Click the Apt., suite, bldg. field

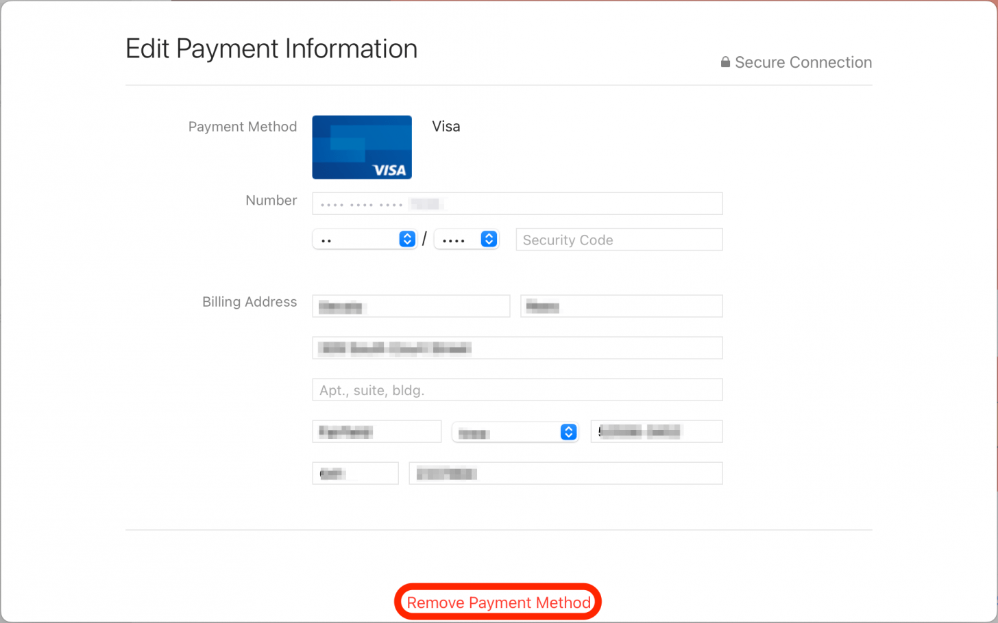click(517, 390)
